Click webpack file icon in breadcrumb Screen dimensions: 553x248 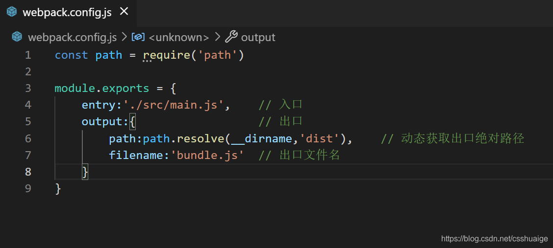click(x=17, y=37)
